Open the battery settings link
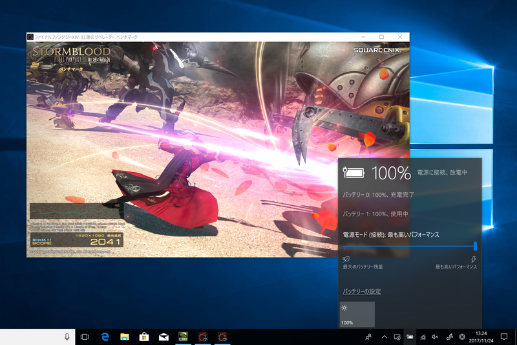The image size is (517, 345). 362,291
